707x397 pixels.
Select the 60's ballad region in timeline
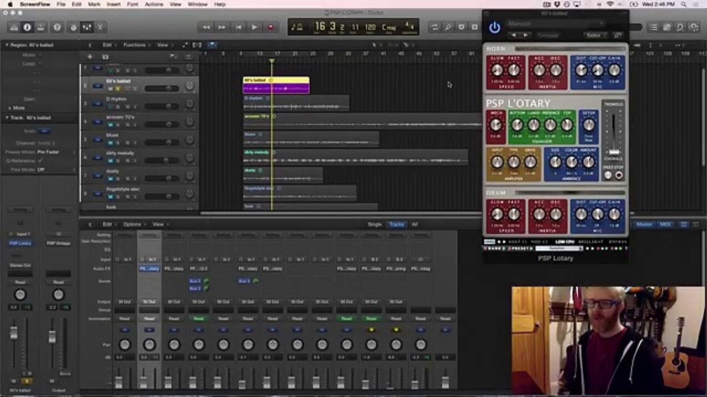click(x=276, y=85)
